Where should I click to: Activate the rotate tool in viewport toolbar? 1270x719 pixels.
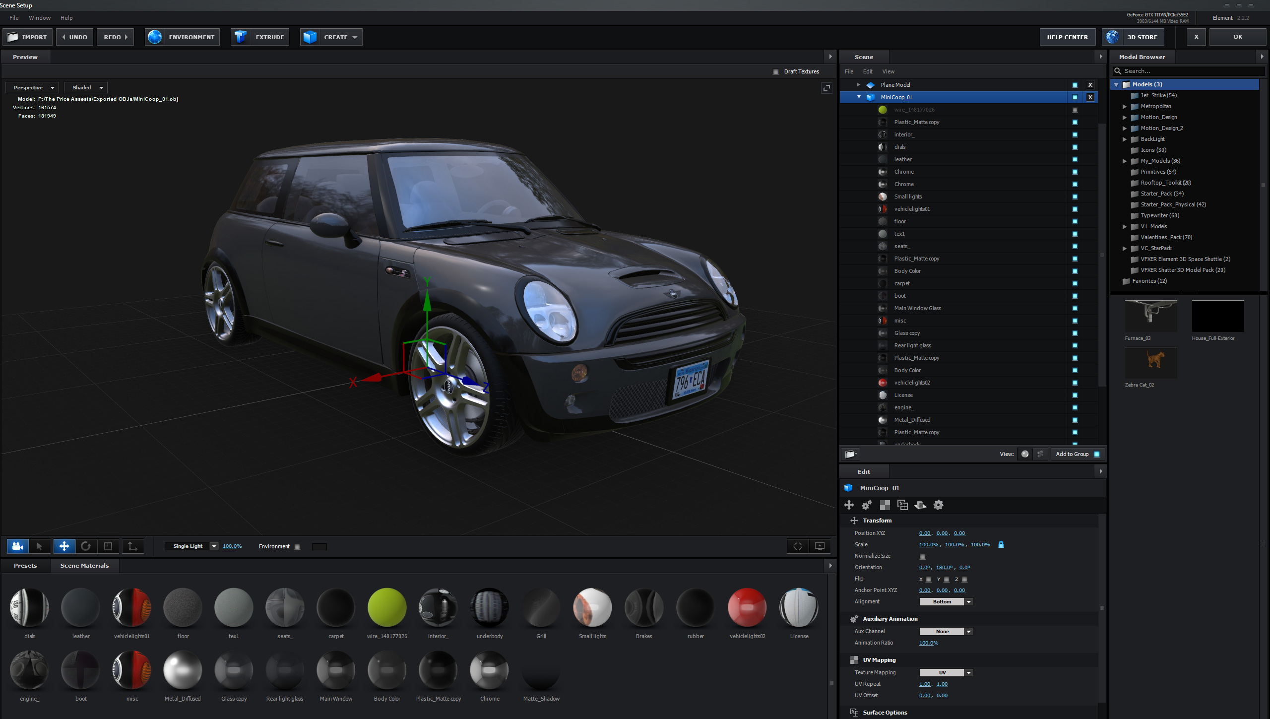click(86, 546)
